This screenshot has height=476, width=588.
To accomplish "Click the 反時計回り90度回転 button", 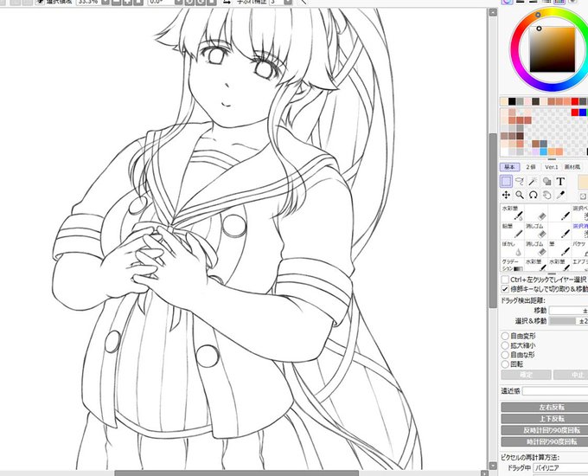I will click(x=545, y=430).
